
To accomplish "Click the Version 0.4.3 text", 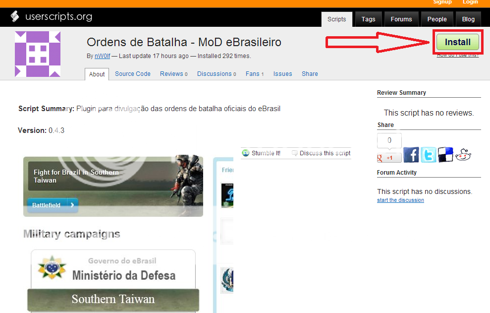I will point(41,130).
